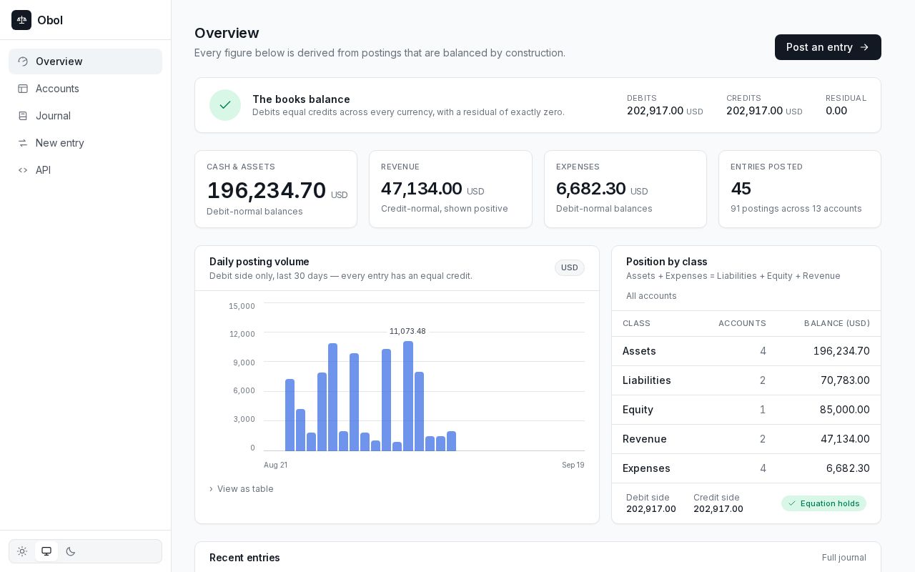Select the Expenses row in class table

(x=746, y=468)
